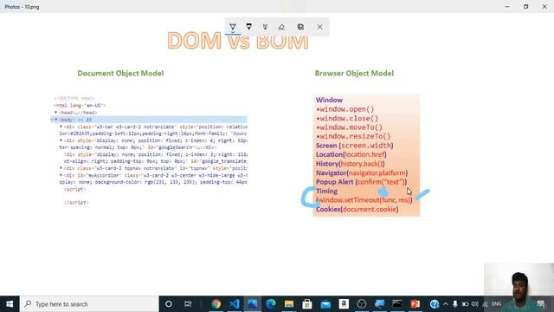
Task: Open the Get Help tray icon
Action: point(435,304)
